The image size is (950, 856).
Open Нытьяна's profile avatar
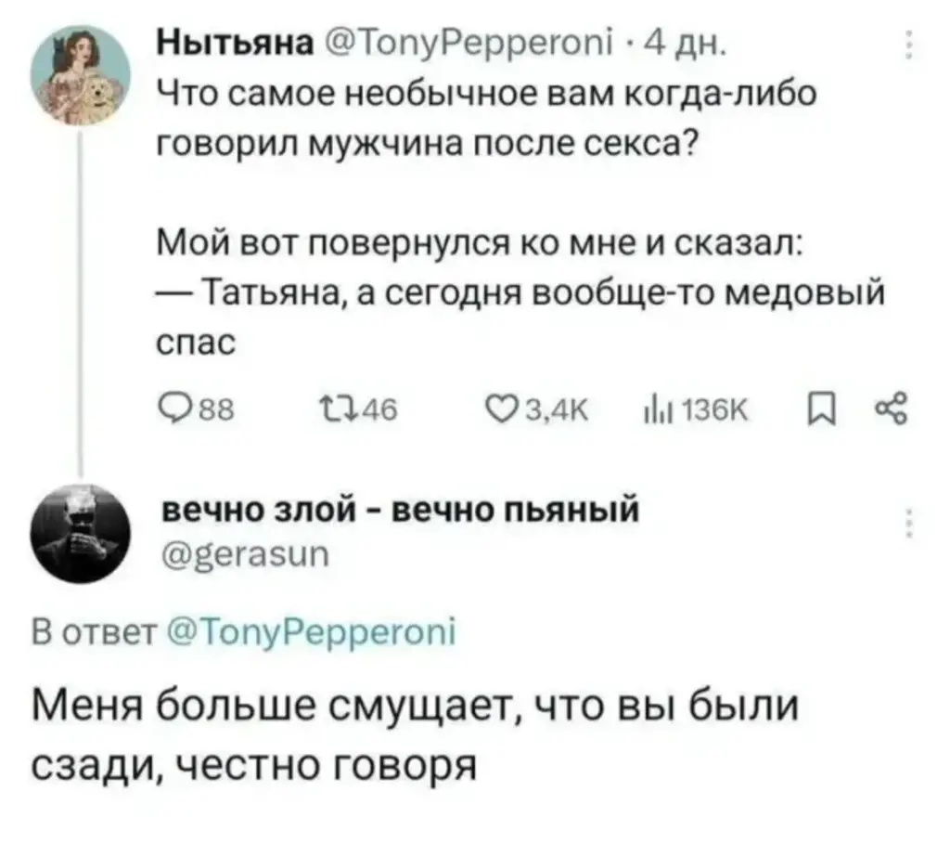[x=81, y=74]
